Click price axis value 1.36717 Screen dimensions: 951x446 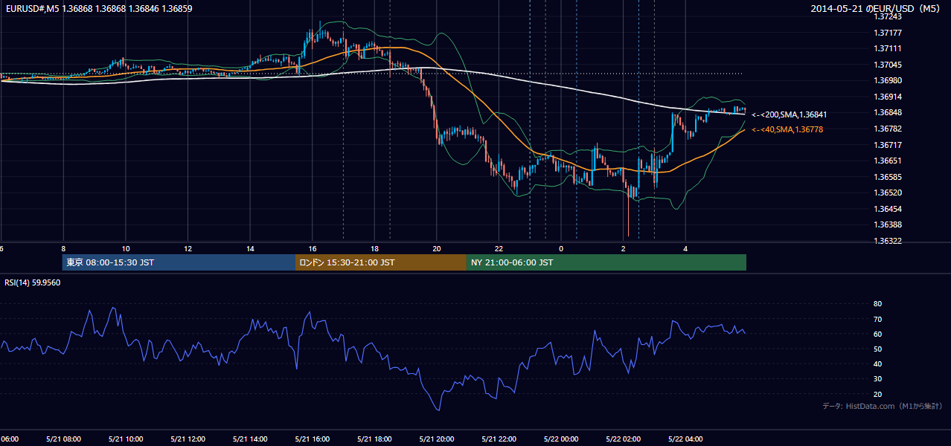tap(888, 145)
